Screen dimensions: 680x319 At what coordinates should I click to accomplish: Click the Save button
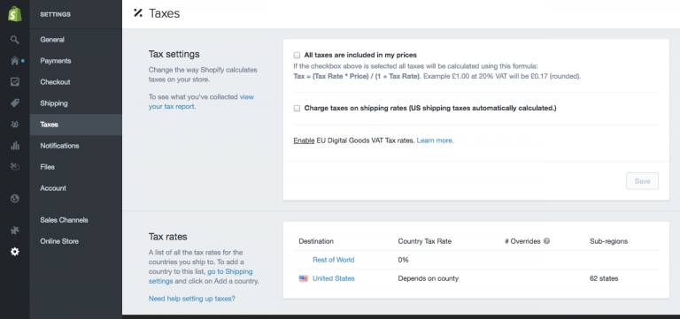click(x=642, y=181)
